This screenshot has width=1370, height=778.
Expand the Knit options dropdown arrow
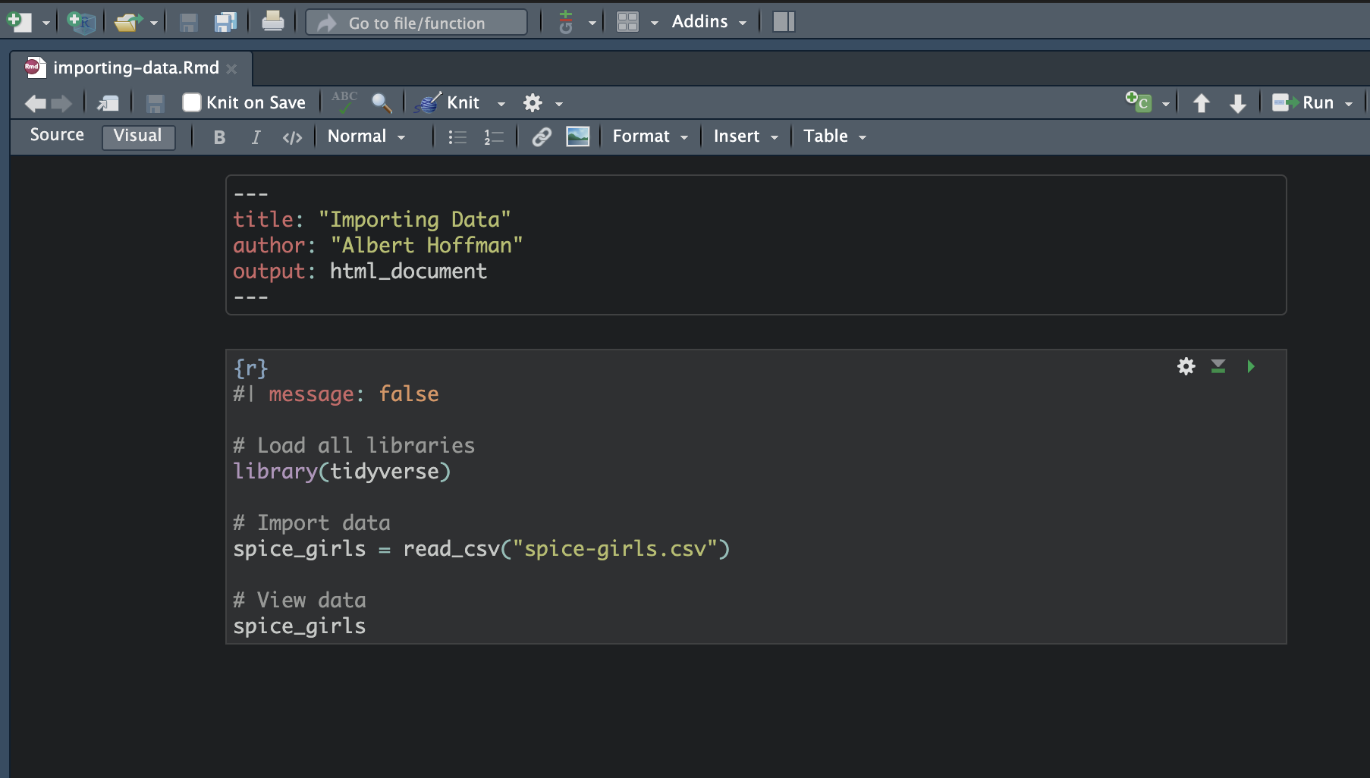tap(501, 104)
